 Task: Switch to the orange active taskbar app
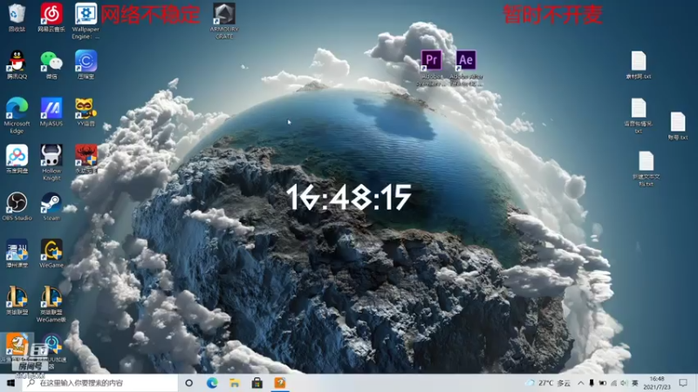click(279, 382)
